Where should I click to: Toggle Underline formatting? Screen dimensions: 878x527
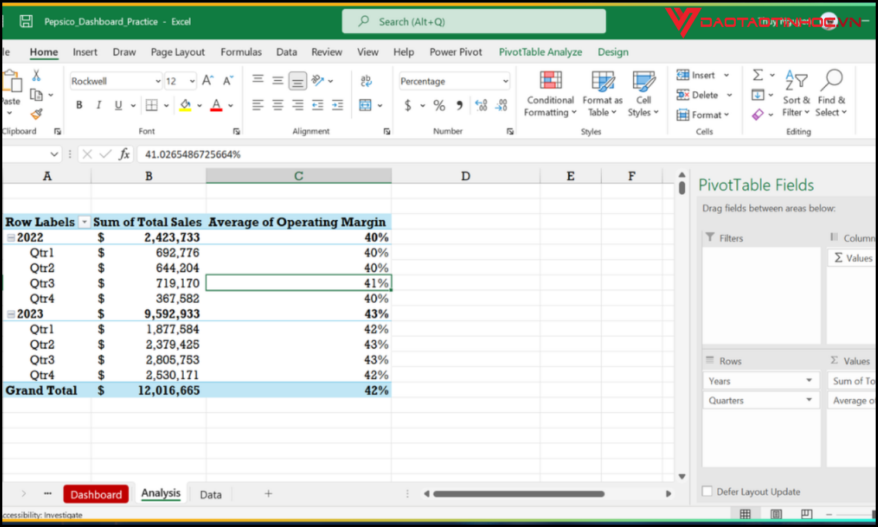[x=118, y=105]
